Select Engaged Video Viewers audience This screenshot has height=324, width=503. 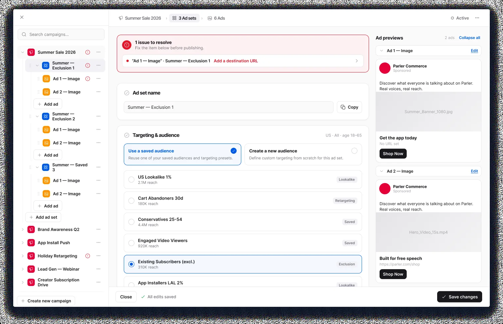coord(243,243)
